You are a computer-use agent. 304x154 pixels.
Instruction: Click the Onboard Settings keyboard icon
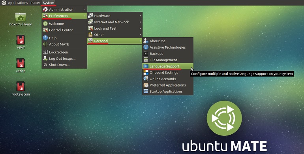click(146, 72)
